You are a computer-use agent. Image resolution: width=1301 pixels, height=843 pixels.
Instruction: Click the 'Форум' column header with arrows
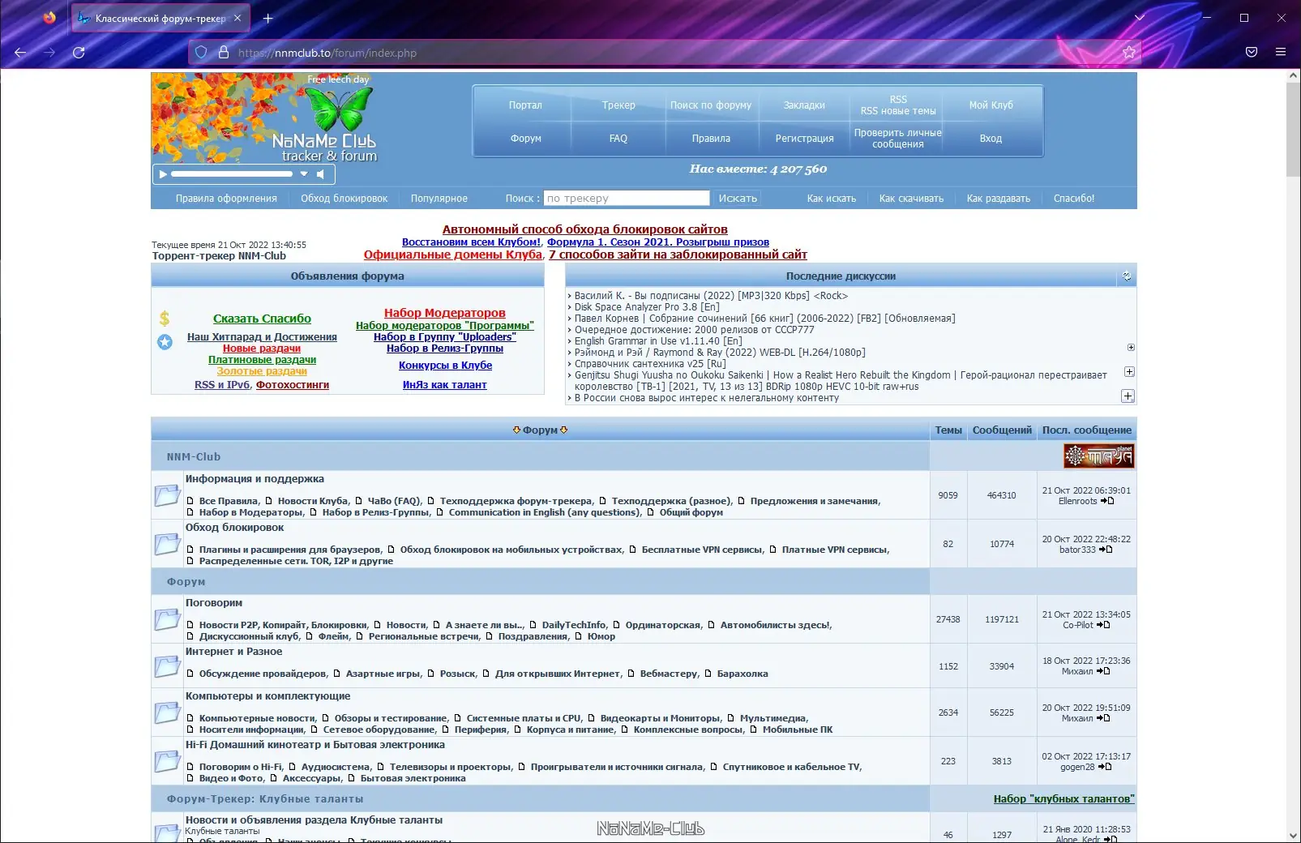(x=540, y=430)
